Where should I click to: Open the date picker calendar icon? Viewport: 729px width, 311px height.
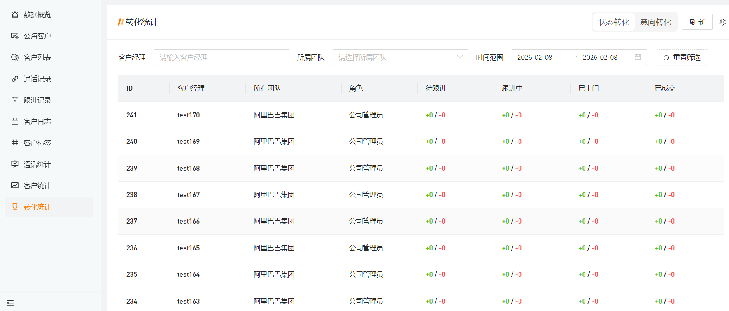pos(638,57)
